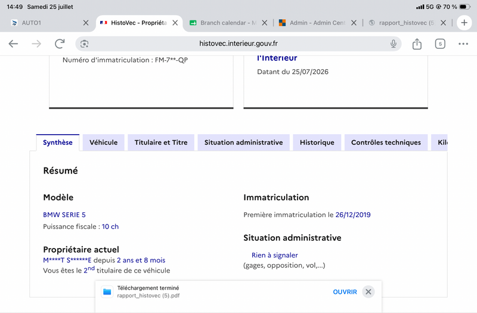Viewport: 477px width, 313px height.
Task: Add a new browser tab
Action: pyautogui.click(x=464, y=23)
